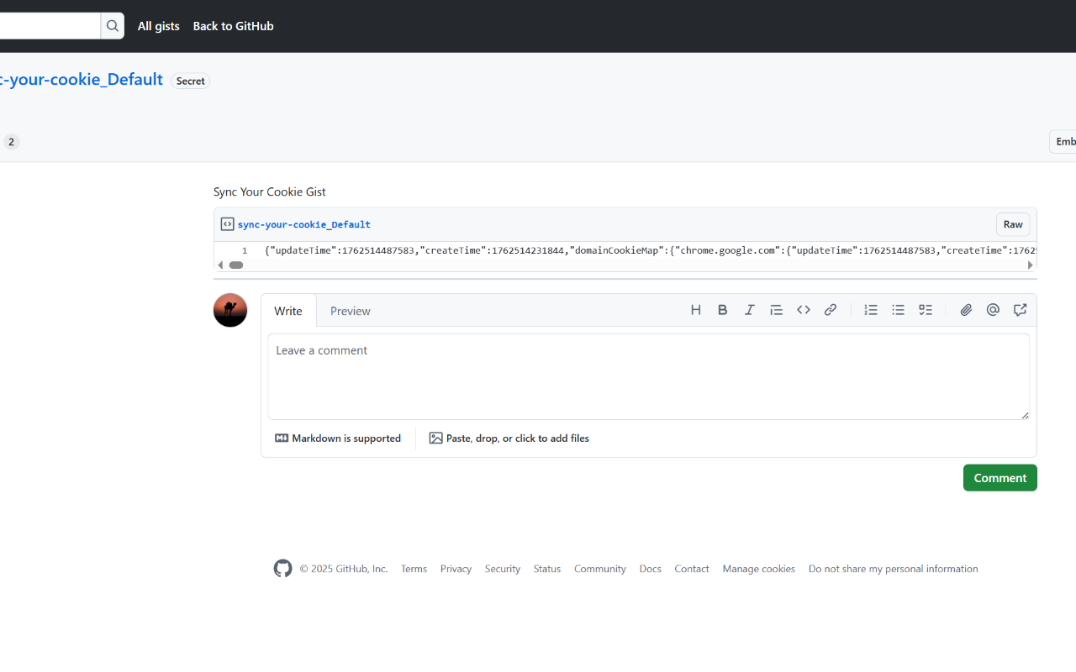Image resolution: width=1076 pixels, height=672 pixels.
Task: Click the Sync Your Cookie Gist description
Action: coord(270,192)
